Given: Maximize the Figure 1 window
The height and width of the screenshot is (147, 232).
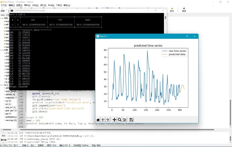Looking at the screenshot, I should pyautogui.click(x=187, y=36).
